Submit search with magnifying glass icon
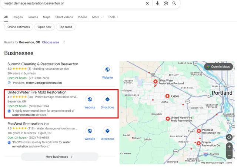The image size is (237, 167). click(174, 3)
